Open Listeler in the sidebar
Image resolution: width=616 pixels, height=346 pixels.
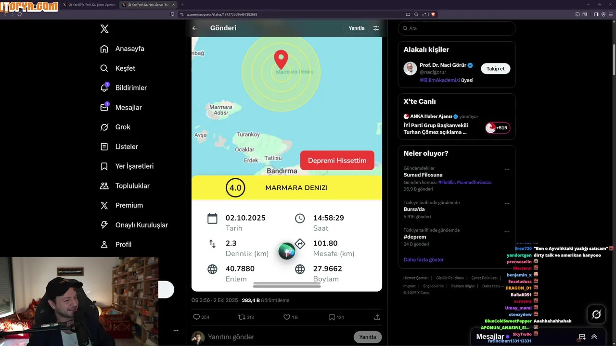[119, 147]
